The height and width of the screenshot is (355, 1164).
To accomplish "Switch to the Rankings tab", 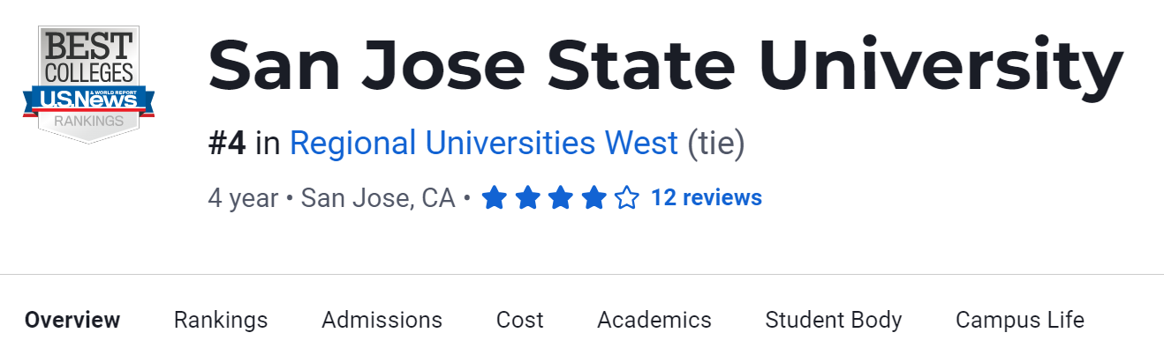I will tap(221, 320).
